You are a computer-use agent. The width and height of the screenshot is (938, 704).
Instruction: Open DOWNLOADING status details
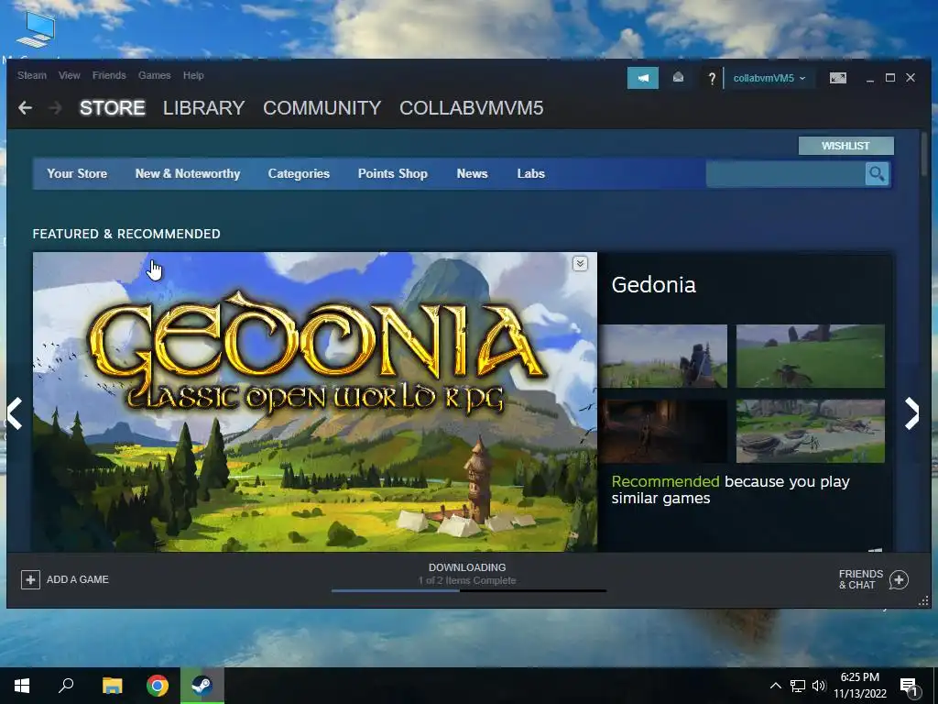coord(467,567)
